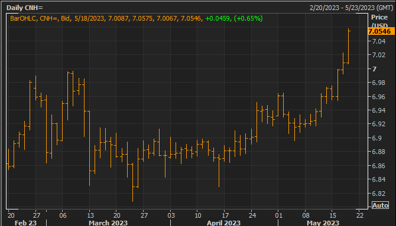Click the 6.84 price axis label
The width and height of the screenshot is (396, 226).
tap(379, 179)
